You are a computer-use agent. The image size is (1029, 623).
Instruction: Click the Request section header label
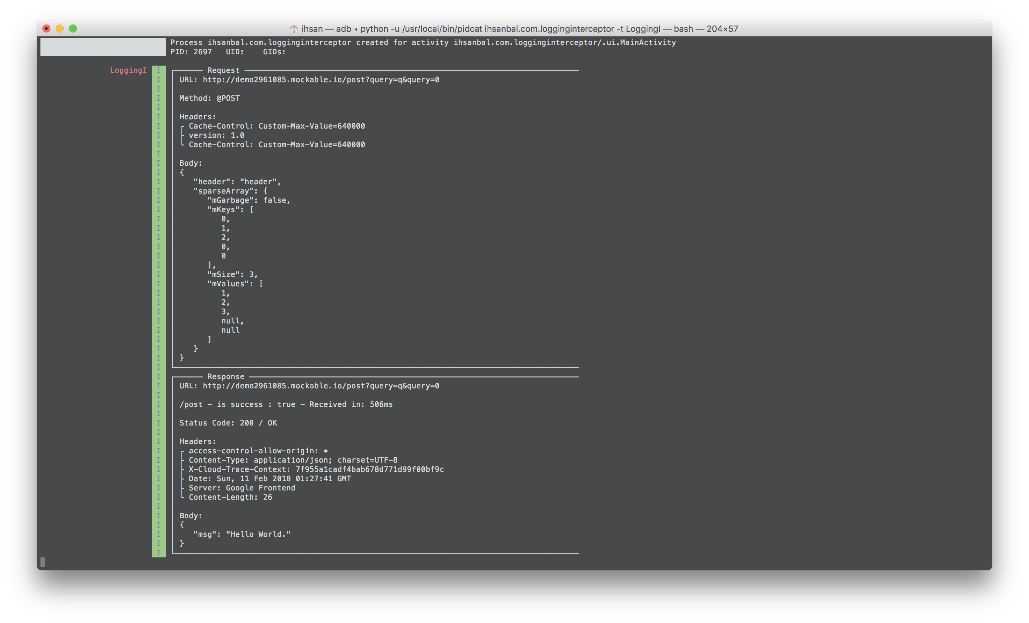coord(223,70)
